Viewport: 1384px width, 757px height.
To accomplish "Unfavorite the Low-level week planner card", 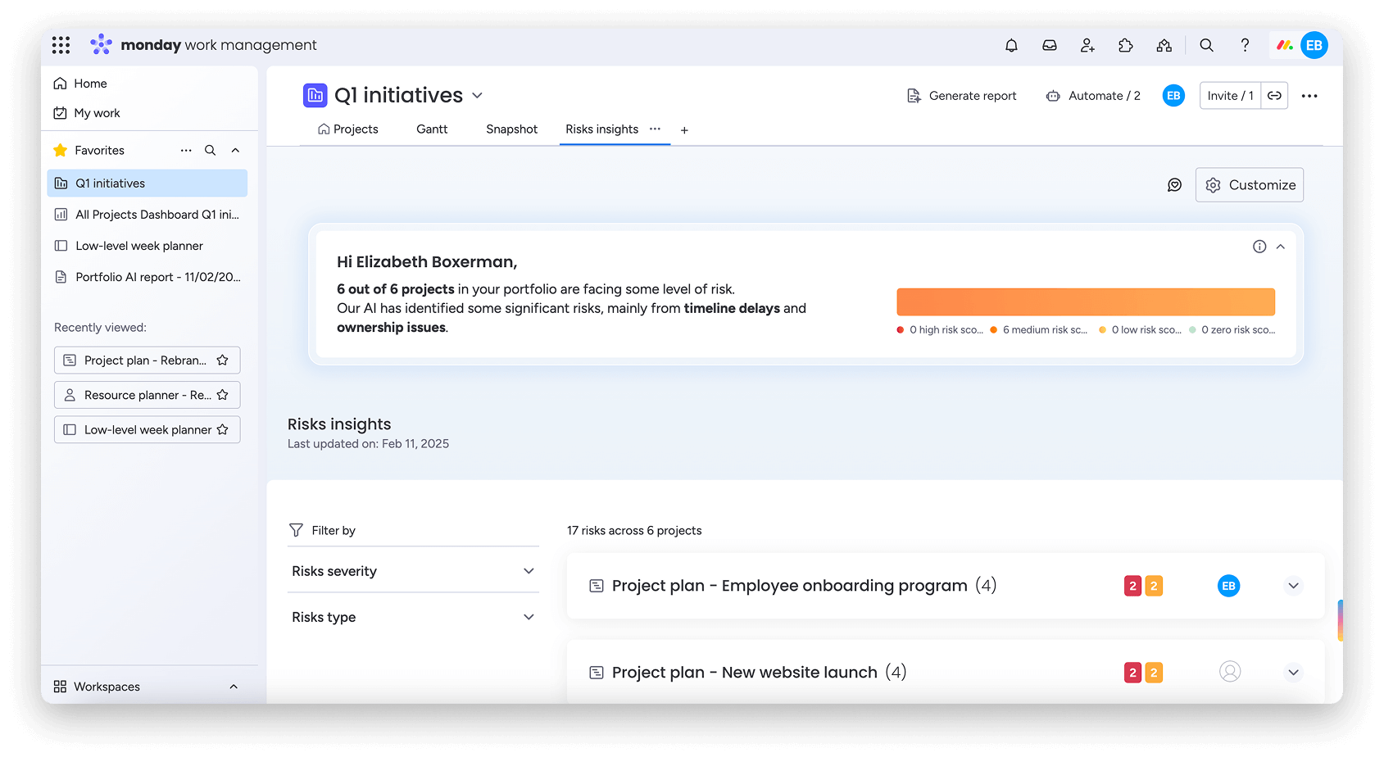I will click(223, 429).
